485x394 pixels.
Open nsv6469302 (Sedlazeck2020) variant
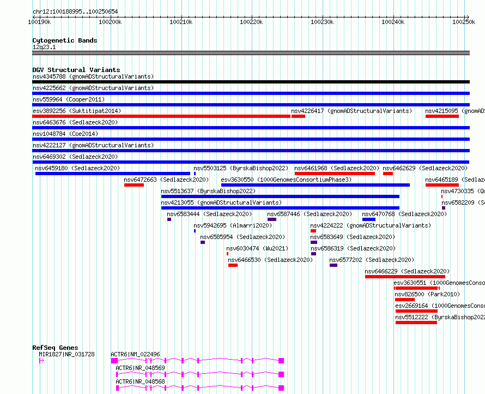point(75,157)
